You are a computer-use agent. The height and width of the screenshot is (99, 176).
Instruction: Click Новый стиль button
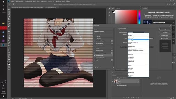(165, 35)
